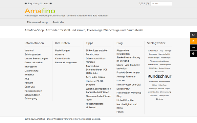
Task: Open the eBay side icon
Action: click(193, 47)
